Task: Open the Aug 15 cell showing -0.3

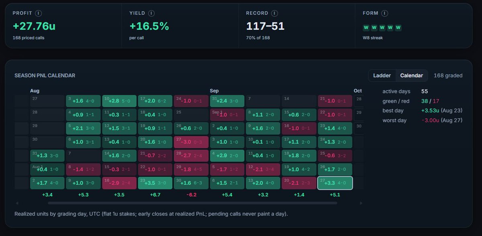Action: tap(119, 169)
